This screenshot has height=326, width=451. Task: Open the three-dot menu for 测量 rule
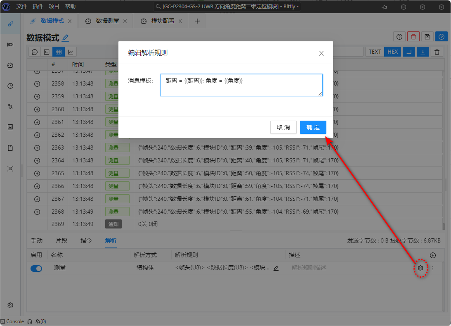coord(432,268)
